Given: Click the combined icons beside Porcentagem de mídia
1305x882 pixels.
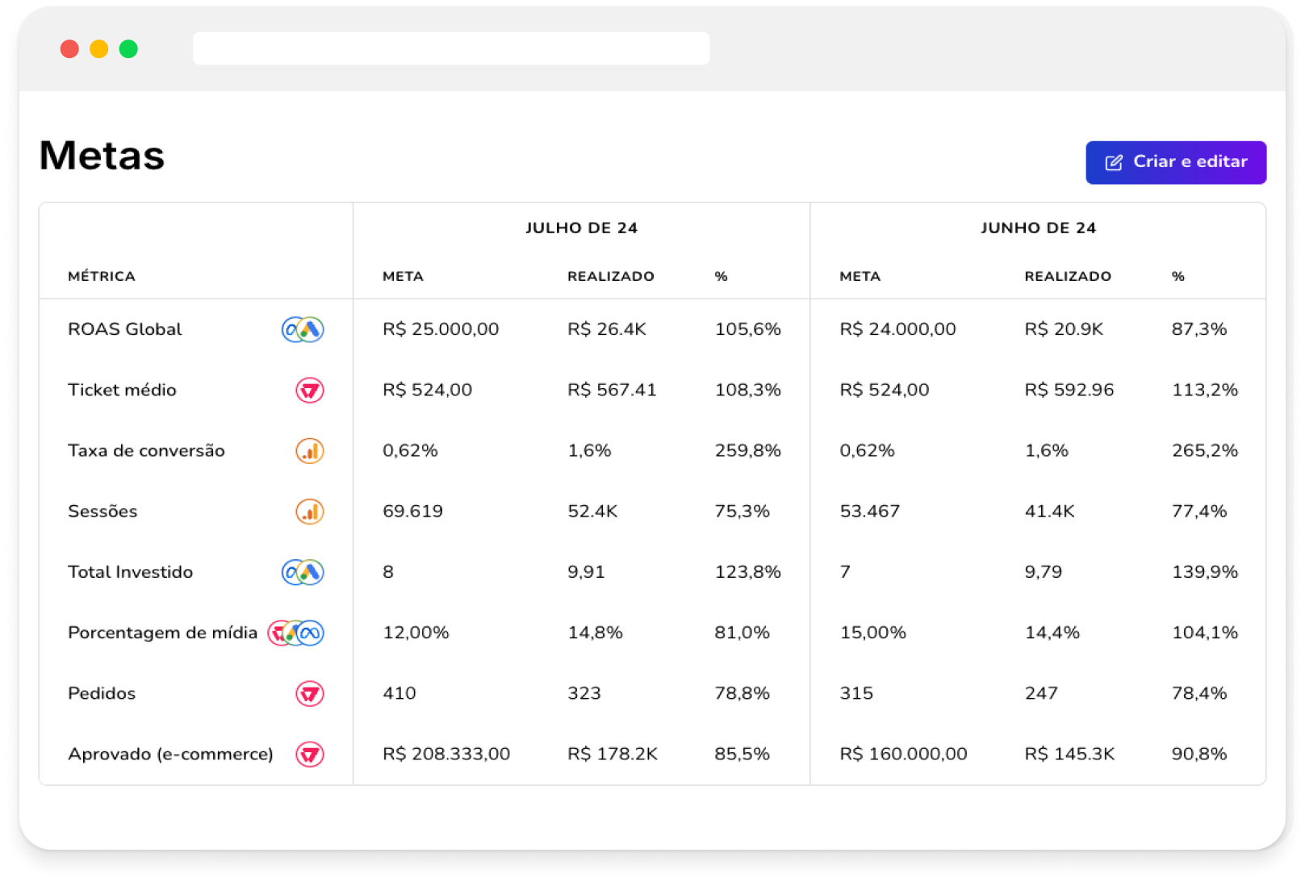Looking at the screenshot, I should [x=296, y=633].
